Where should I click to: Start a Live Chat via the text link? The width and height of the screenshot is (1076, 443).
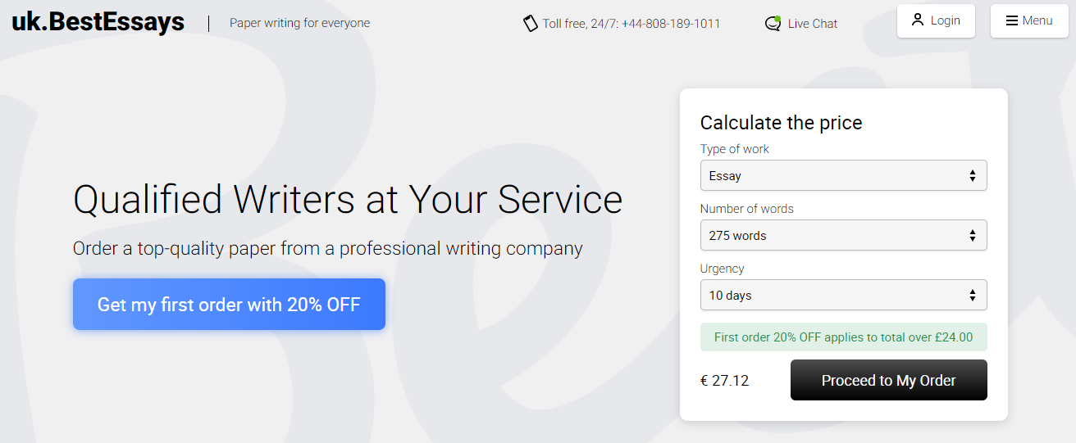coord(813,24)
